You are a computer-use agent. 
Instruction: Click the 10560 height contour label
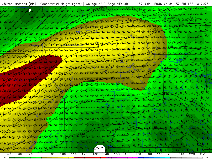[166, 68]
